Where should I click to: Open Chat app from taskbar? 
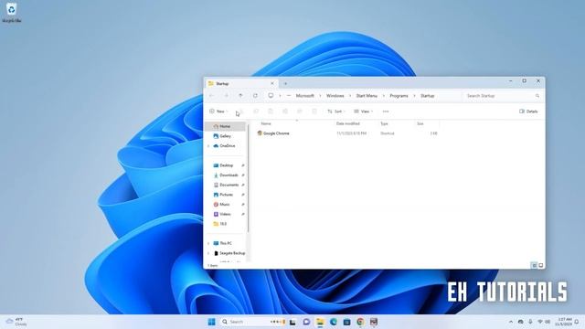coord(306,322)
